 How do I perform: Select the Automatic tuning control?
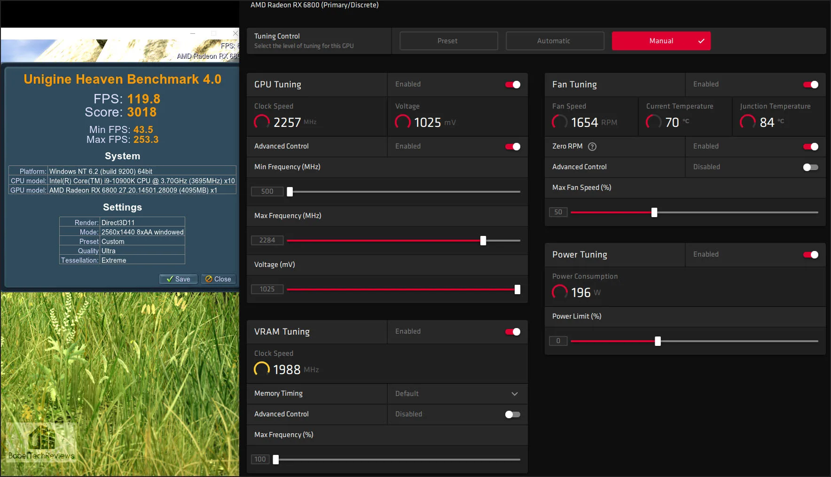coord(555,41)
